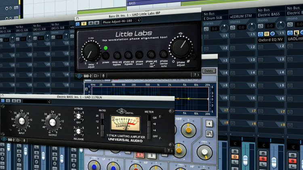Click the E Drum SUB input gain knob
303x170 pixels.
224,28
